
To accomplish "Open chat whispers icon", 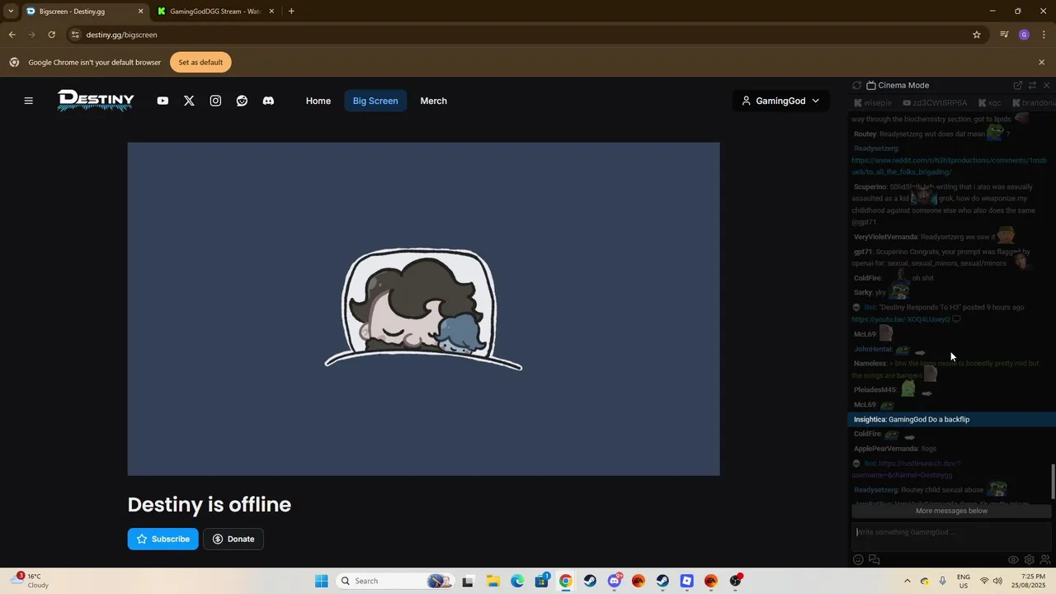I will click(874, 560).
